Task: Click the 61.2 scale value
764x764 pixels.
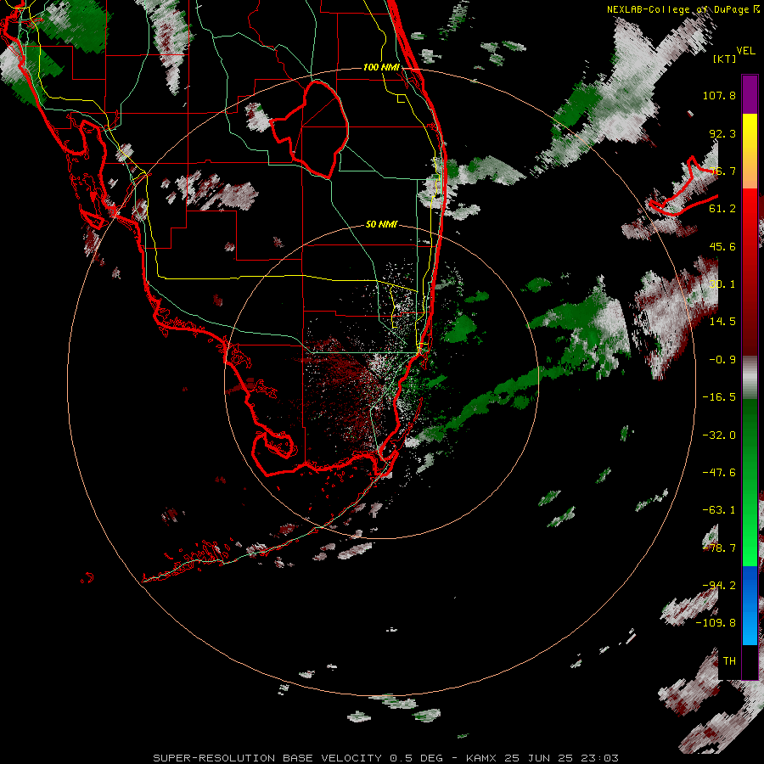Action: click(x=722, y=209)
